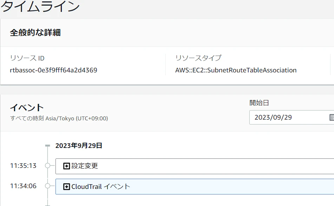The height and width of the screenshot is (206, 334).
Task: Click the タイムライン page title
Action: pyautogui.click(x=40, y=6)
